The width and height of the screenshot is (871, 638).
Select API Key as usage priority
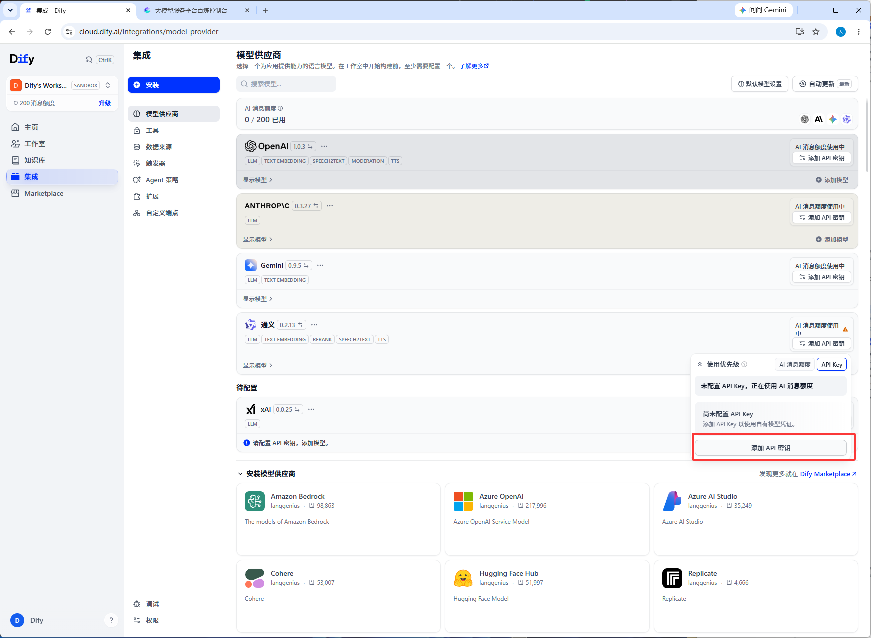[832, 365]
